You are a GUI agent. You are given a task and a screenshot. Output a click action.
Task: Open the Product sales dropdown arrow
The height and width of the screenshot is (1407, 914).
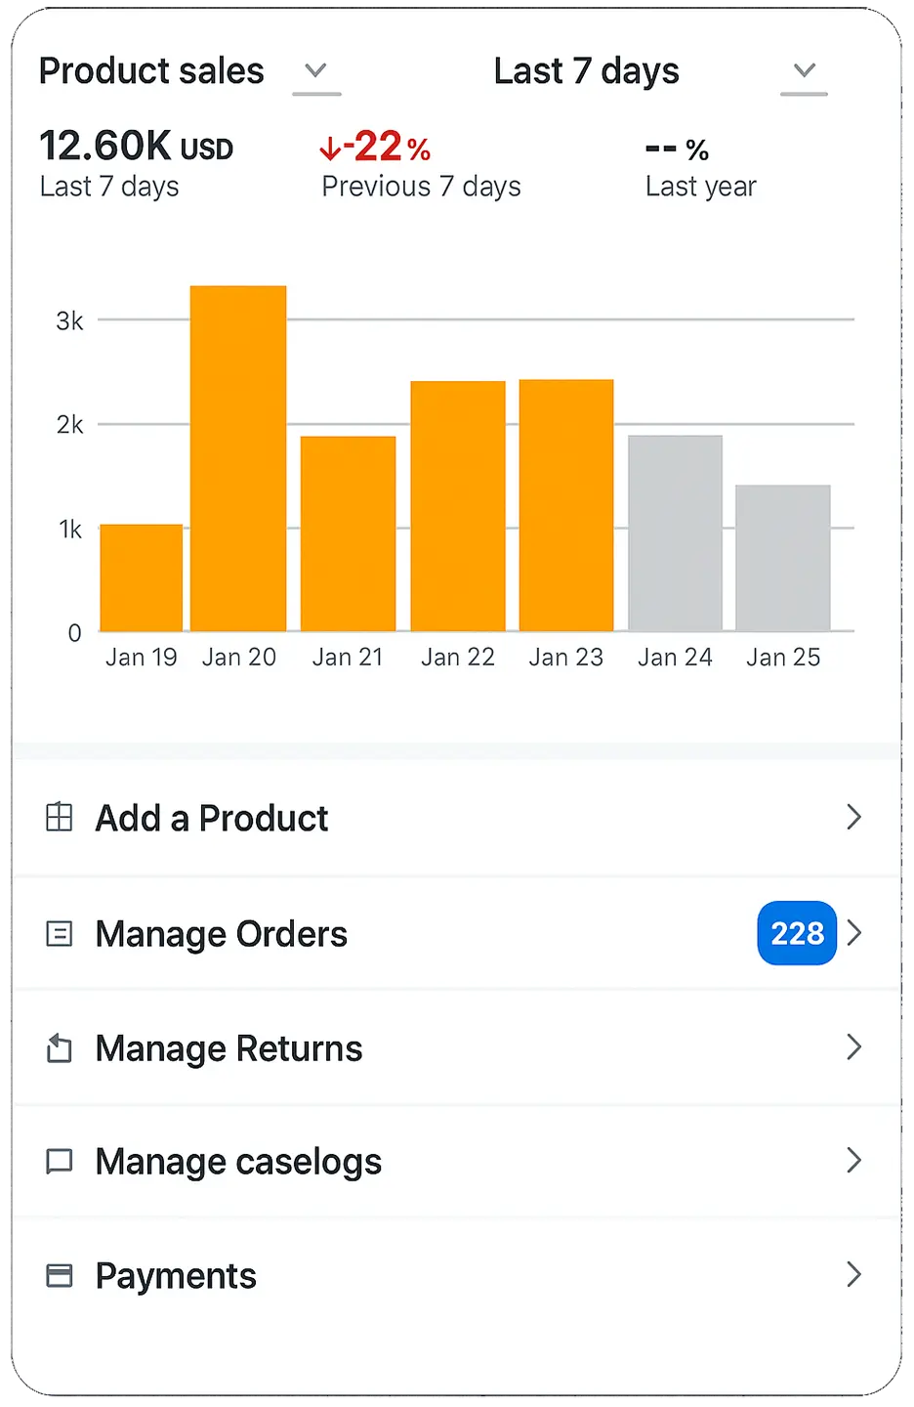click(315, 71)
